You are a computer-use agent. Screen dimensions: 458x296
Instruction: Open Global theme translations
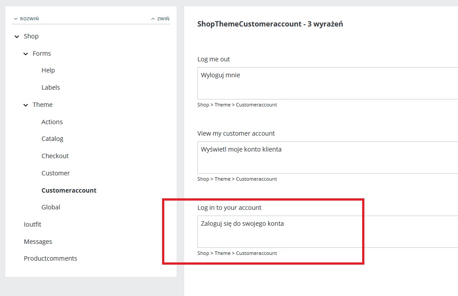pos(51,207)
